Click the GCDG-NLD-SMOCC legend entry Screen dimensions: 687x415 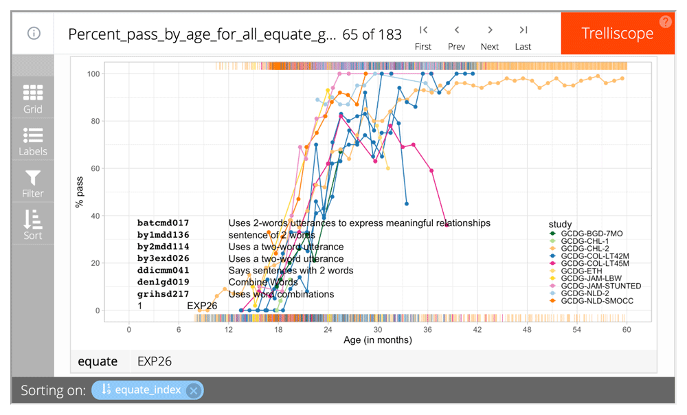tap(595, 301)
